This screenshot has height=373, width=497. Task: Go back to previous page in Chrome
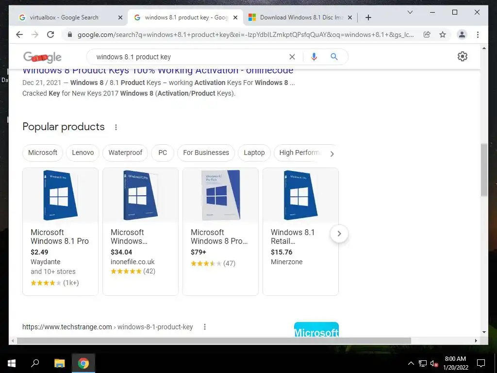pyautogui.click(x=19, y=34)
